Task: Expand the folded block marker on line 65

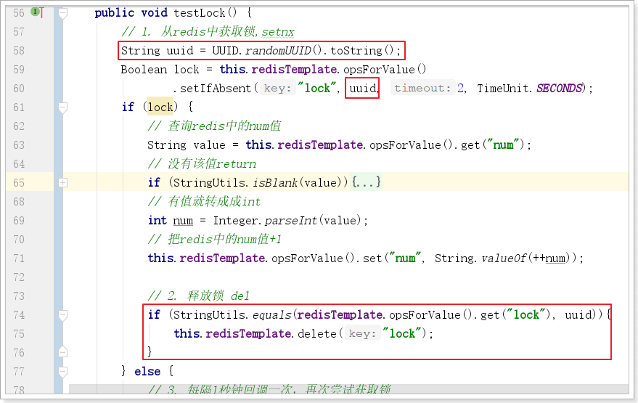Action: click(x=63, y=183)
